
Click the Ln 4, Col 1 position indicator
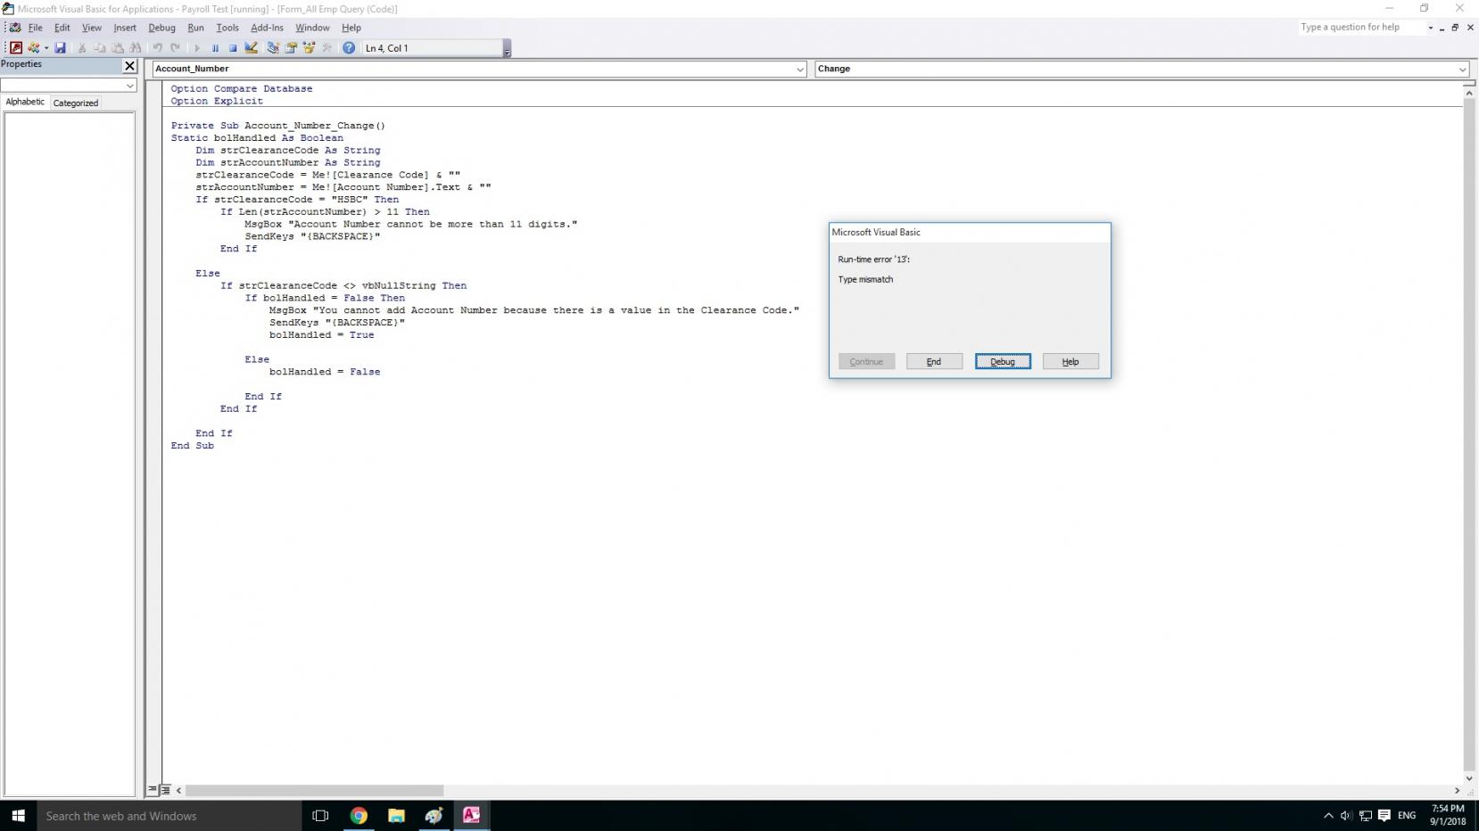pos(433,48)
